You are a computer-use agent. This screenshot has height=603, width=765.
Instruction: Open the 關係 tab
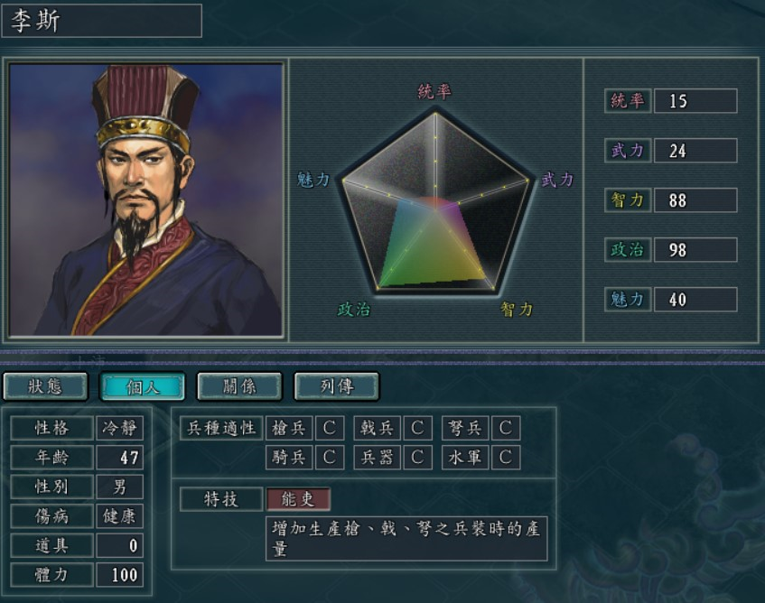click(239, 386)
